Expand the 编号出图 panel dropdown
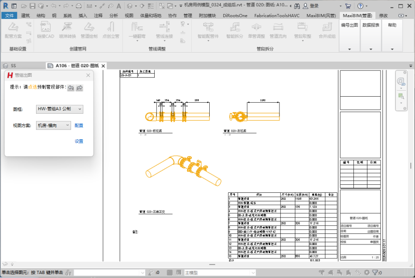The width and height of the screenshot is (415, 278). (349, 49)
